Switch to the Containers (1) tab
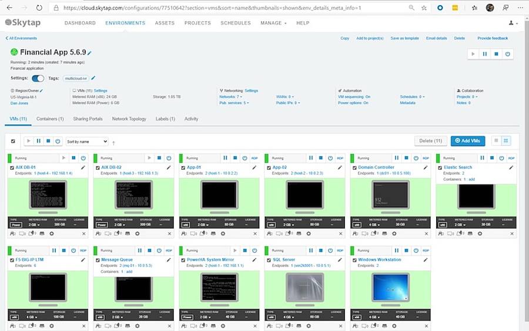529x331 pixels. pyautogui.click(x=50, y=119)
